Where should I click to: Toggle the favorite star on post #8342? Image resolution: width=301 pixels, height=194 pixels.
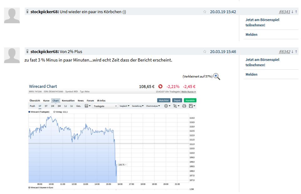tap(205, 52)
